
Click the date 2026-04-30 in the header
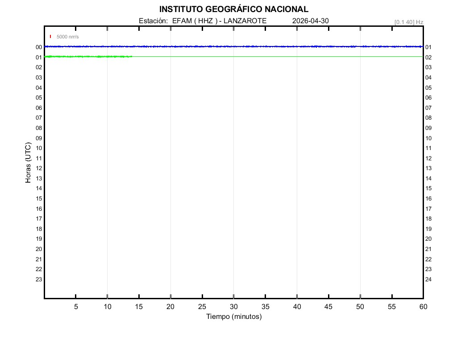pyautogui.click(x=311, y=21)
